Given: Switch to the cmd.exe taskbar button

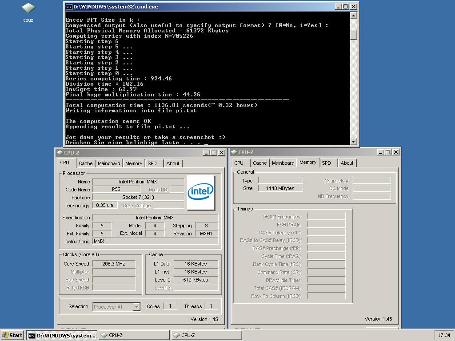Looking at the screenshot, I should pyautogui.click(x=62, y=335).
